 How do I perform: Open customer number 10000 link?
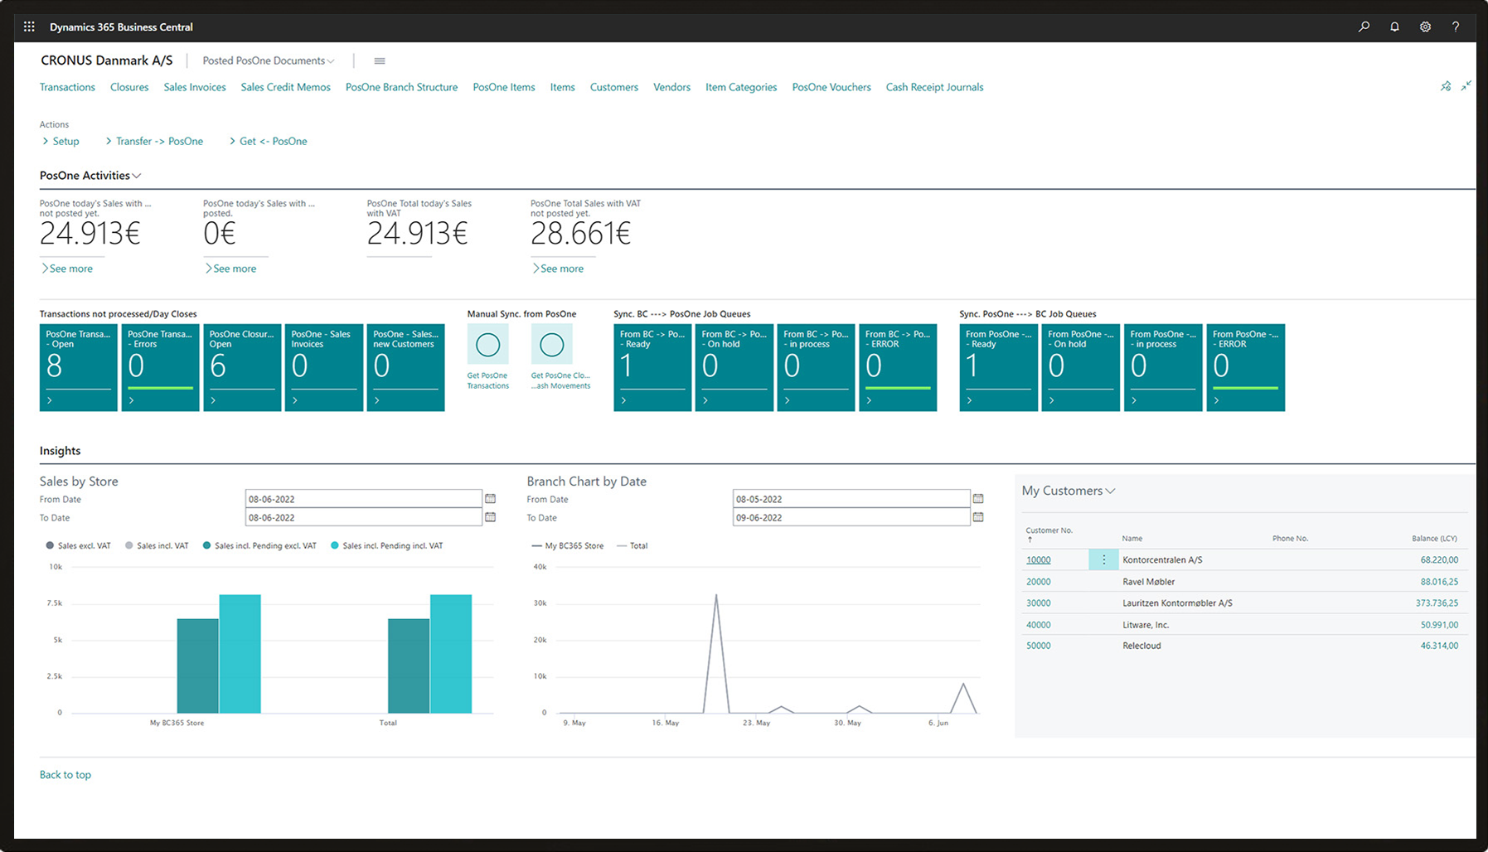pyautogui.click(x=1038, y=560)
